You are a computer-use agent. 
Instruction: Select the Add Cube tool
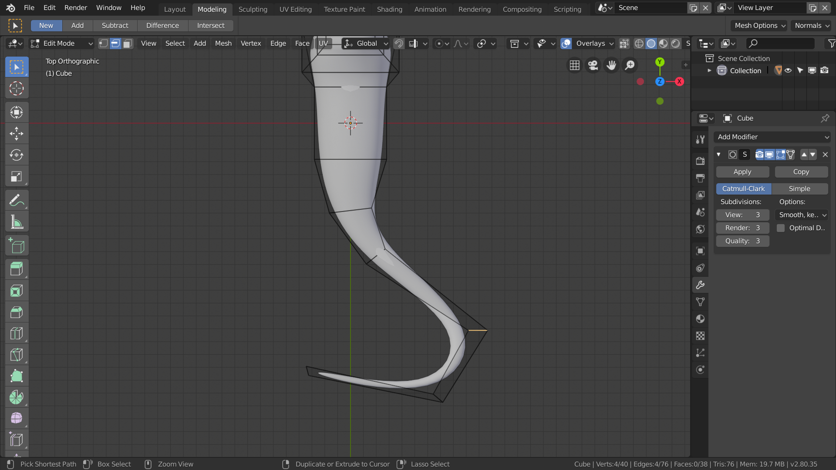[x=17, y=246]
